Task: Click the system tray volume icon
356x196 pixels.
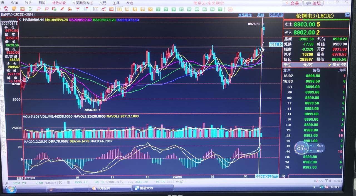Action: (326, 187)
